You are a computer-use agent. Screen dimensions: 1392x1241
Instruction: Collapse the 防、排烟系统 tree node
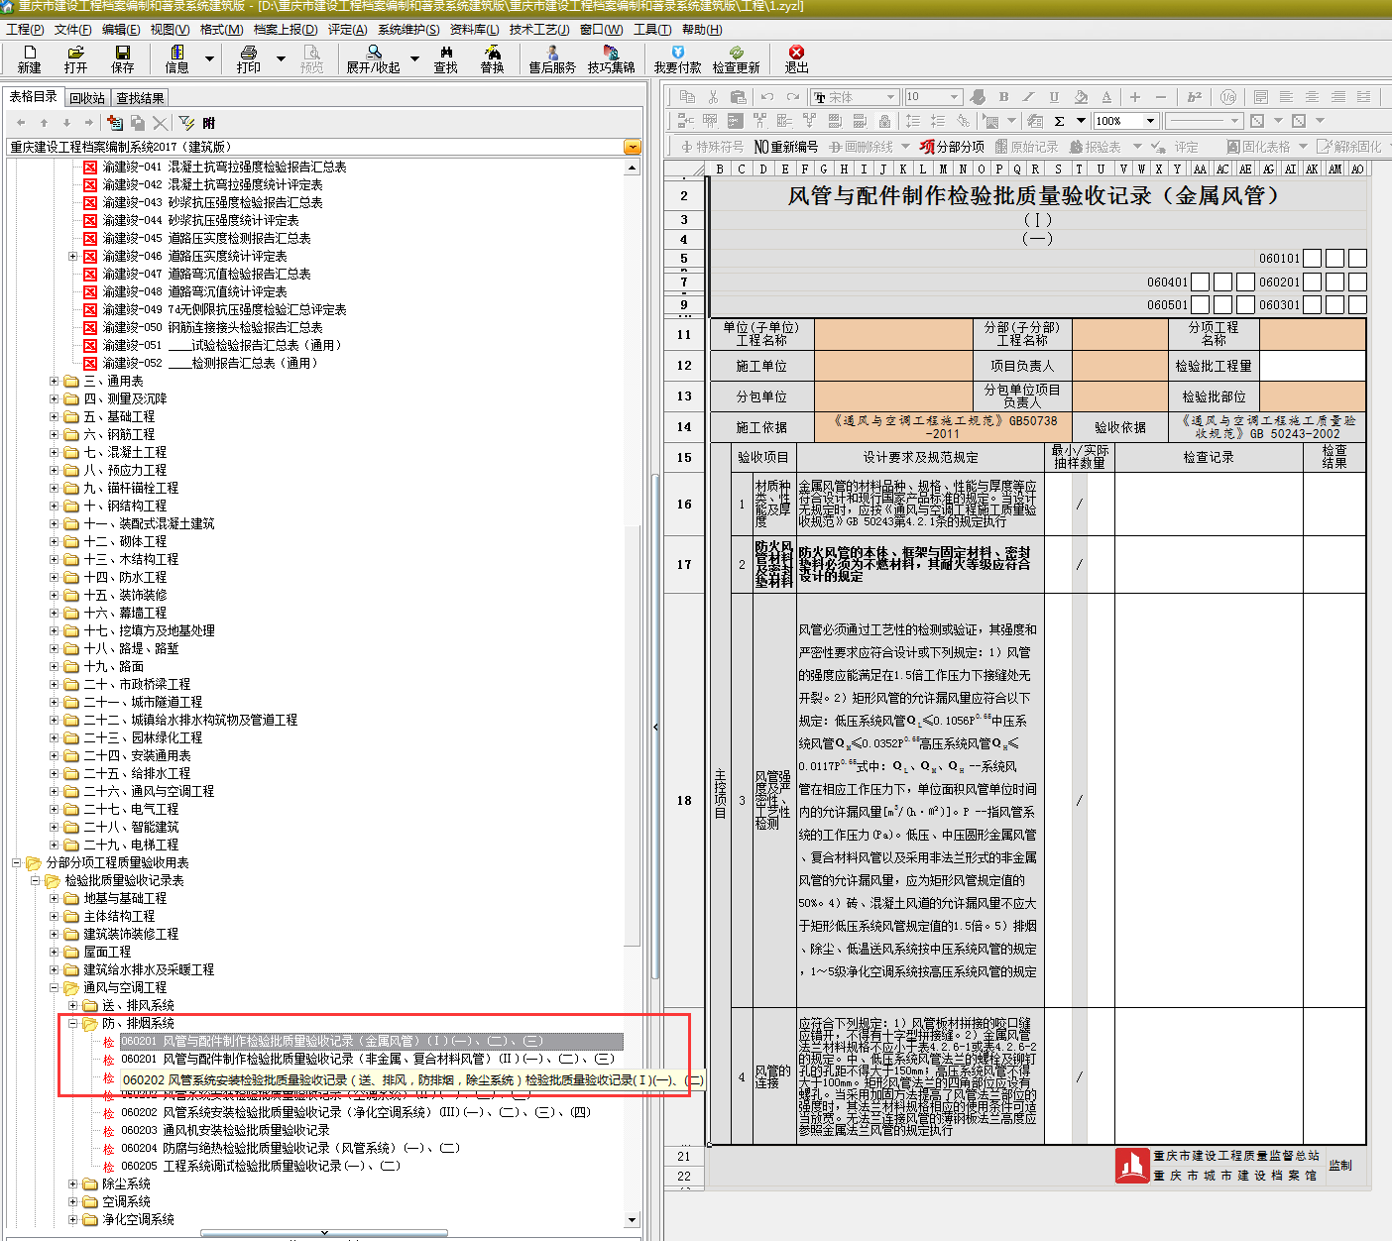[x=72, y=1023]
